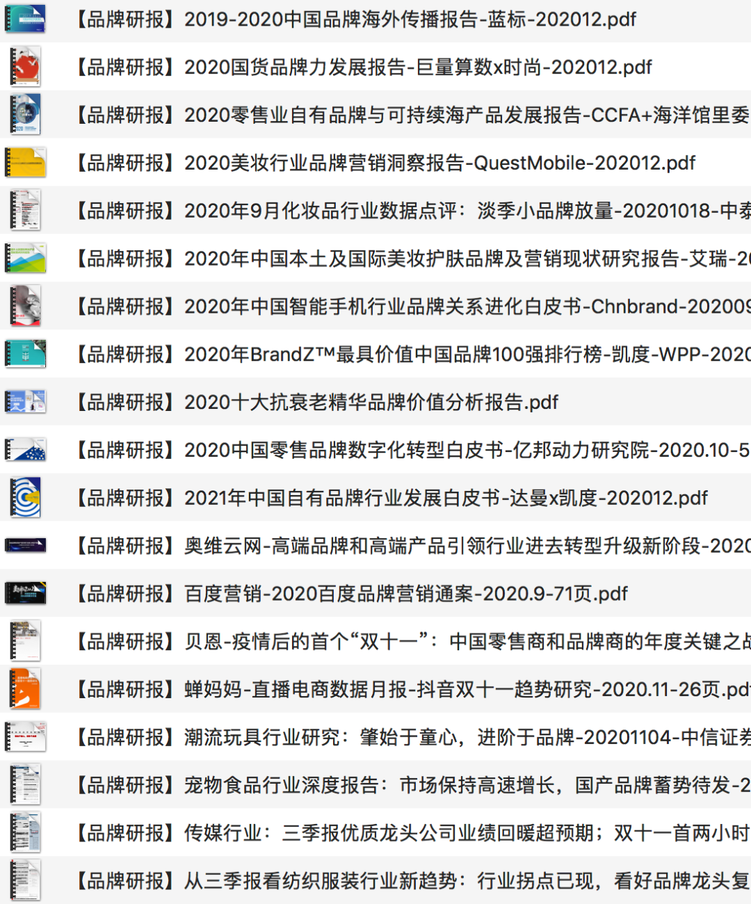Select document icon of 传媒行业：三季报 file
This screenshot has height=904, width=751.
(25, 833)
